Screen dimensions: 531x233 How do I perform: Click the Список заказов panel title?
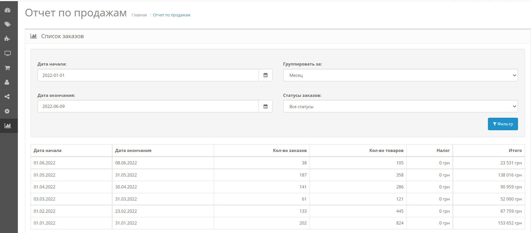(x=63, y=36)
